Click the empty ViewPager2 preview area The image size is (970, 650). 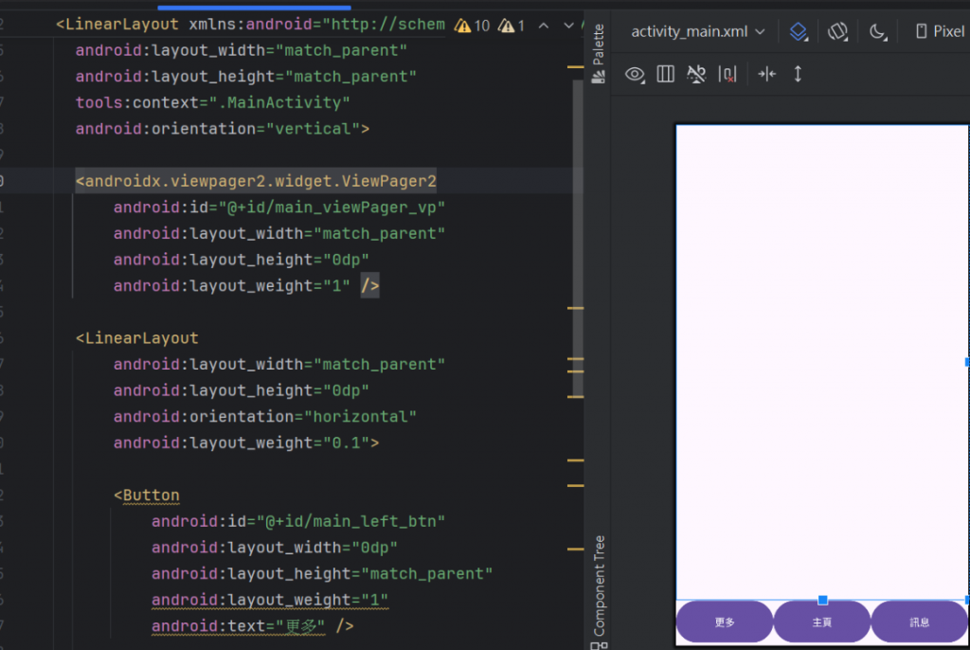[x=821, y=362]
